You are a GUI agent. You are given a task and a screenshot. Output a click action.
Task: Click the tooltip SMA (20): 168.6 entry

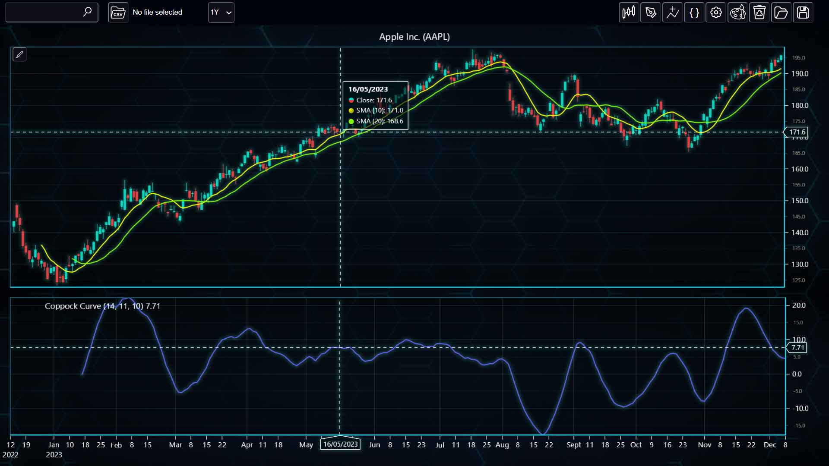(x=376, y=121)
